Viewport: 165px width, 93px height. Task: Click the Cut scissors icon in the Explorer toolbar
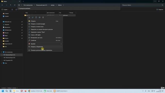point(12,10)
